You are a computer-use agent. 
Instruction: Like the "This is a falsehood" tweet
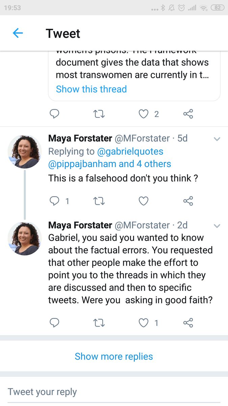pyautogui.click(x=144, y=201)
